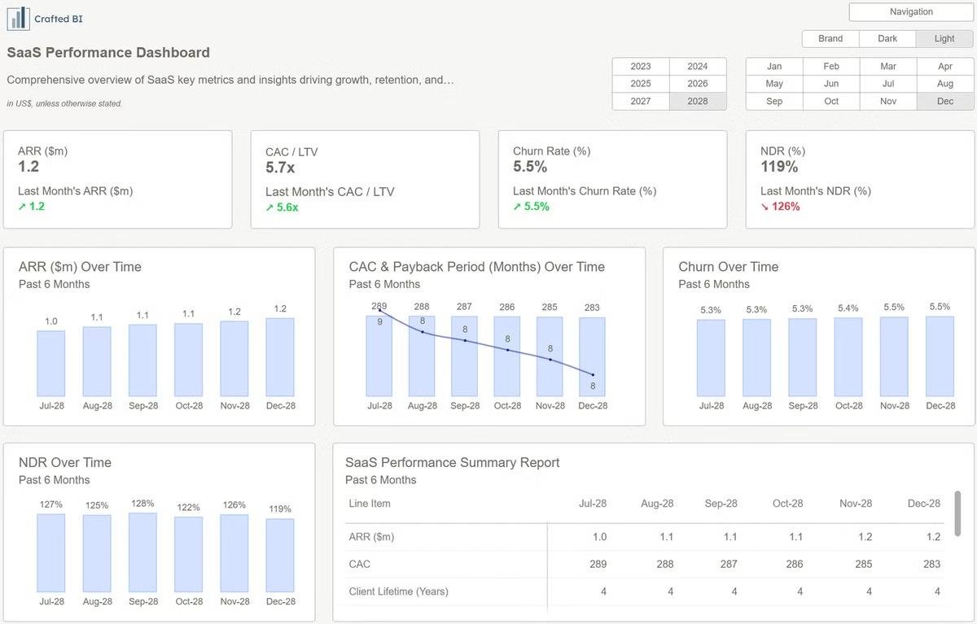Open the Navigation button
Screen dimensions: 977x624
coord(911,12)
